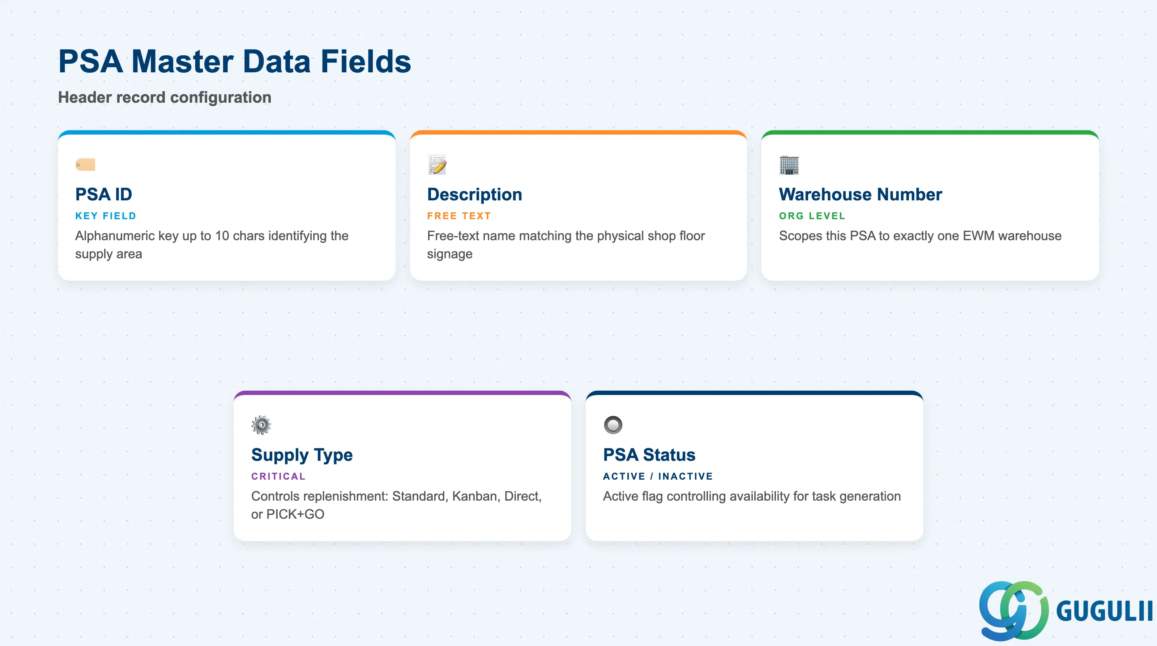
Task: Click text about alphanumeric key up to 10 chars
Action: pyautogui.click(x=212, y=245)
